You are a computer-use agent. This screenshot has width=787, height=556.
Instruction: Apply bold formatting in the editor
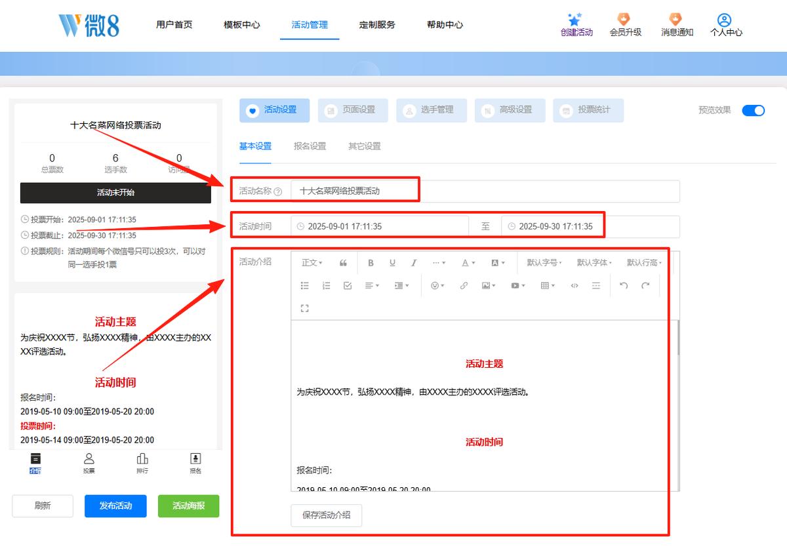(x=371, y=263)
